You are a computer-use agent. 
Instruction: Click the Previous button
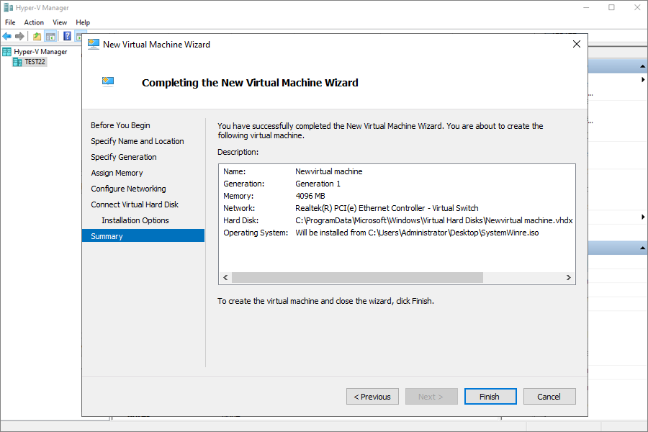point(372,397)
